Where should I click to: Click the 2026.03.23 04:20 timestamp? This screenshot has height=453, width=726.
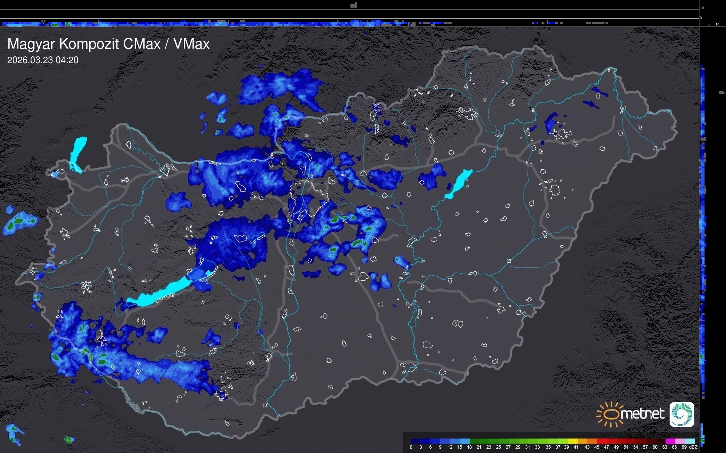pyautogui.click(x=43, y=60)
